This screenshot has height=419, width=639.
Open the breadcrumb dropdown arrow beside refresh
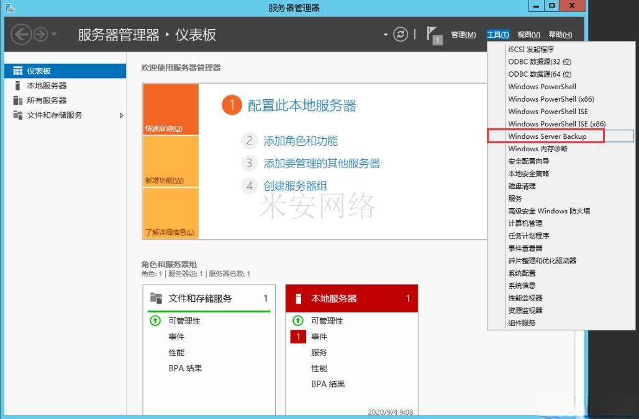point(386,35)
